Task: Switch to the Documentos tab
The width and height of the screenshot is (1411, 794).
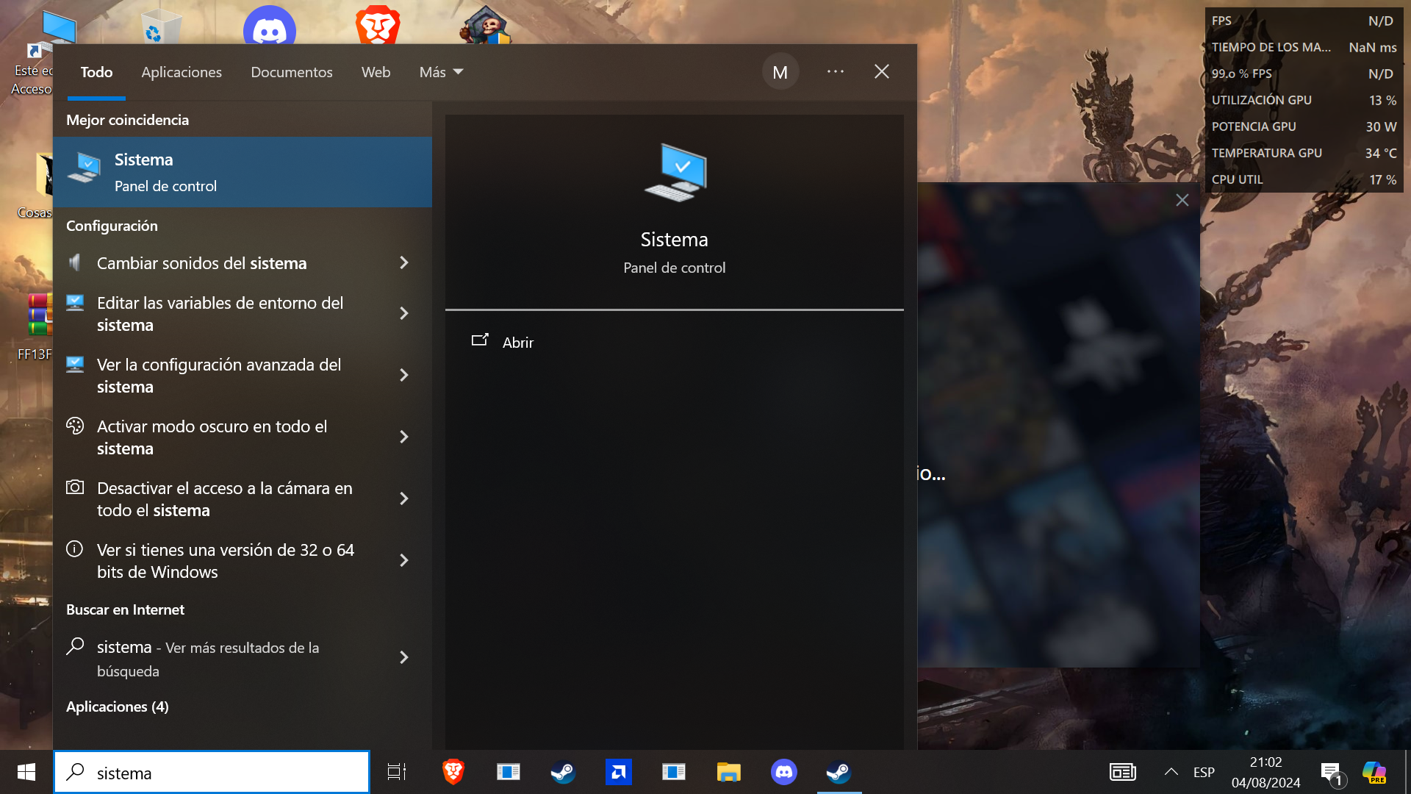Action: (x=292, y=72)
